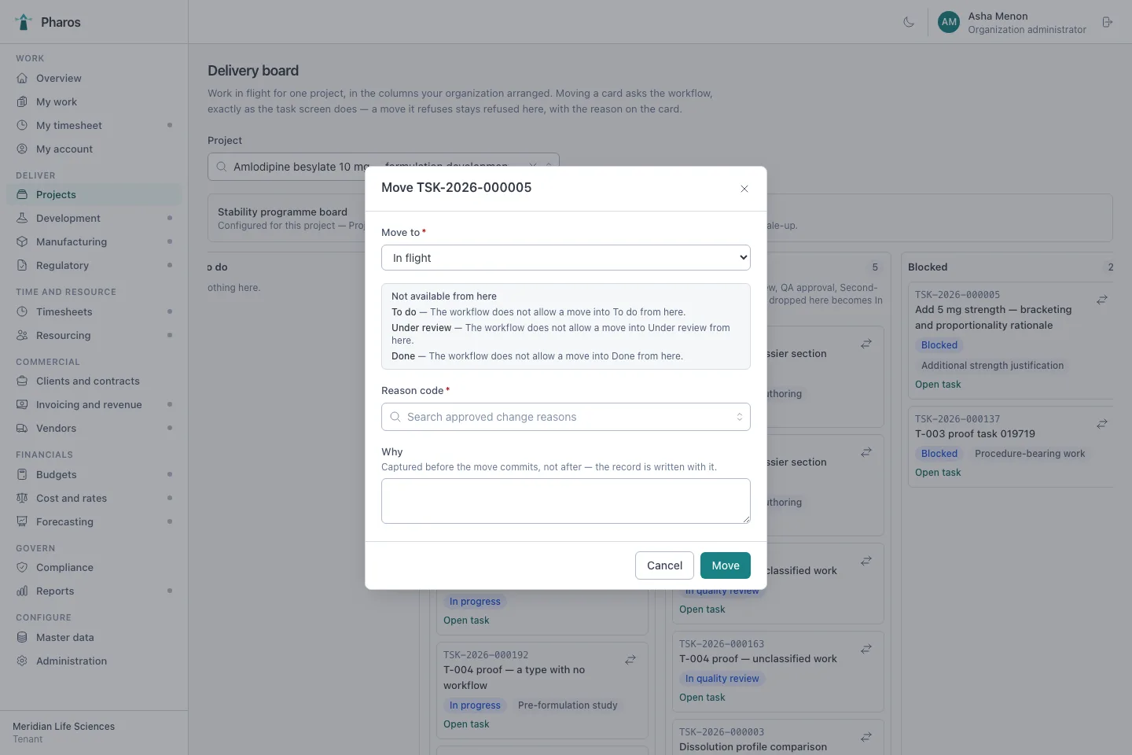Click the Cost and rates scale icon
The width and height of the screenshot is (1132, 755).
(x=22, y=498)
